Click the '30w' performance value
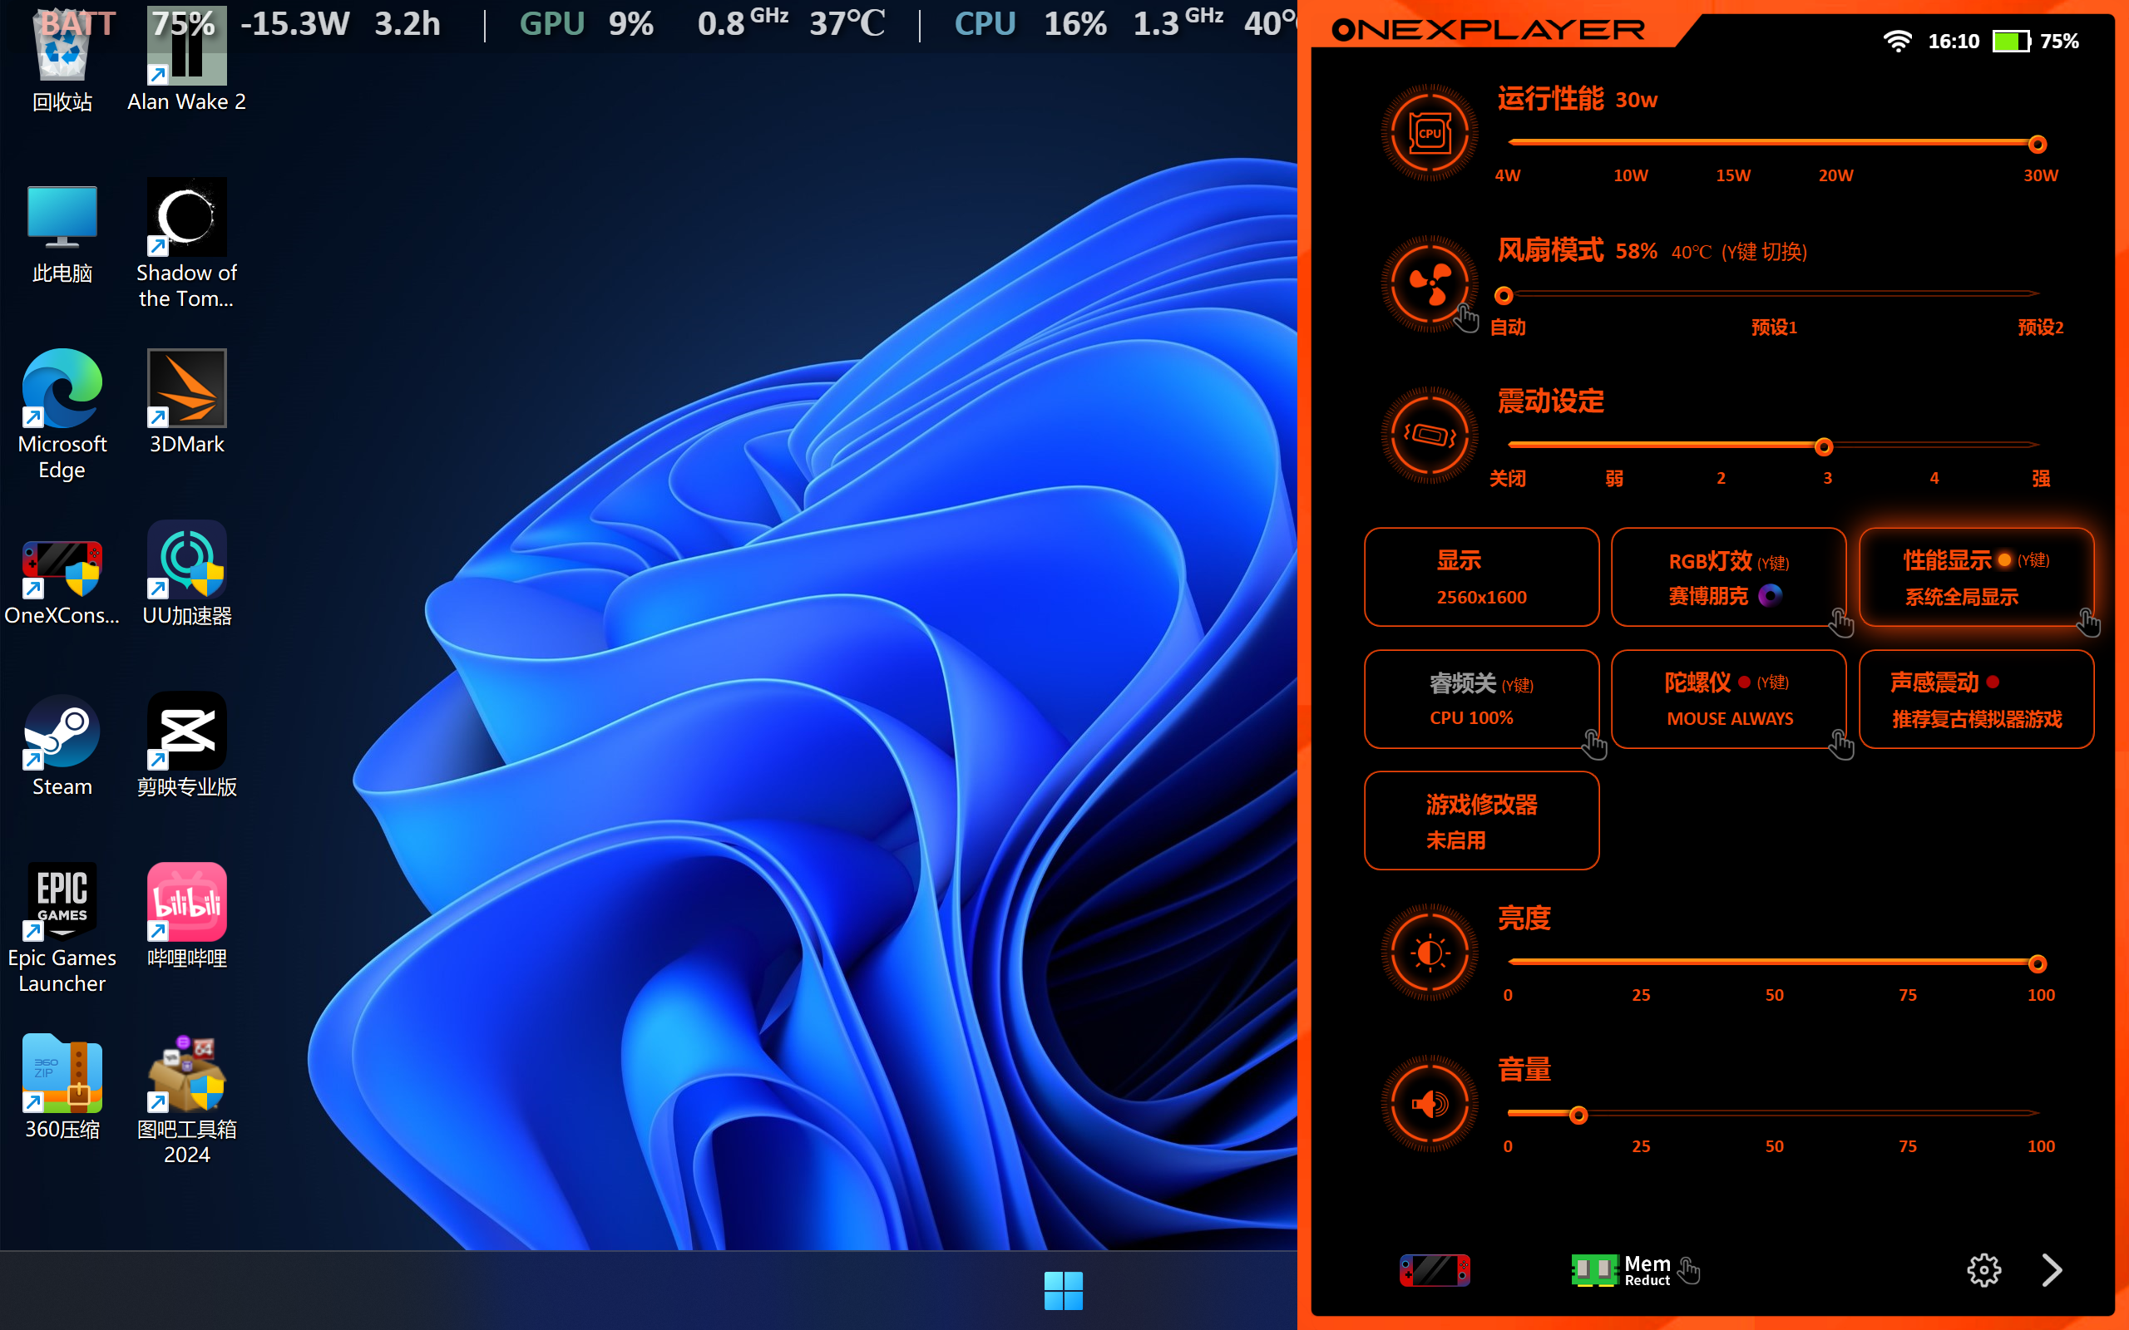The image size is (2129, 1330). (1636, 101)
